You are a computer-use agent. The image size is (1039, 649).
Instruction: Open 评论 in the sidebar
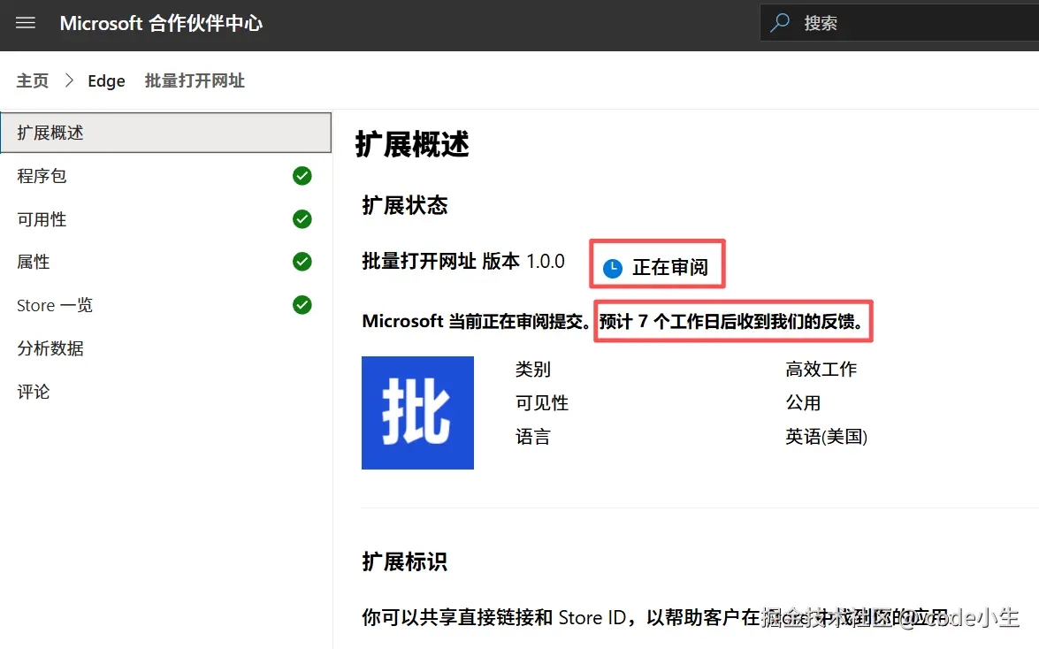pos(165,391)
